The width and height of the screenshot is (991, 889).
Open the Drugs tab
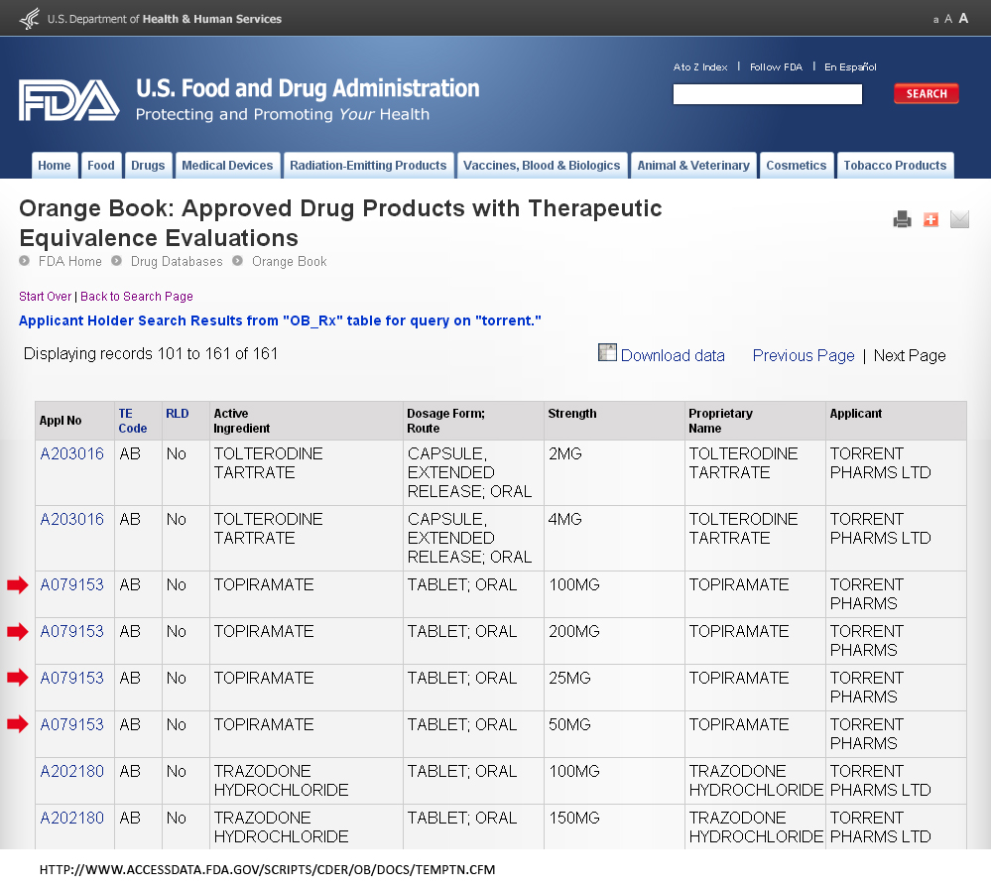[x=148, y=166]
